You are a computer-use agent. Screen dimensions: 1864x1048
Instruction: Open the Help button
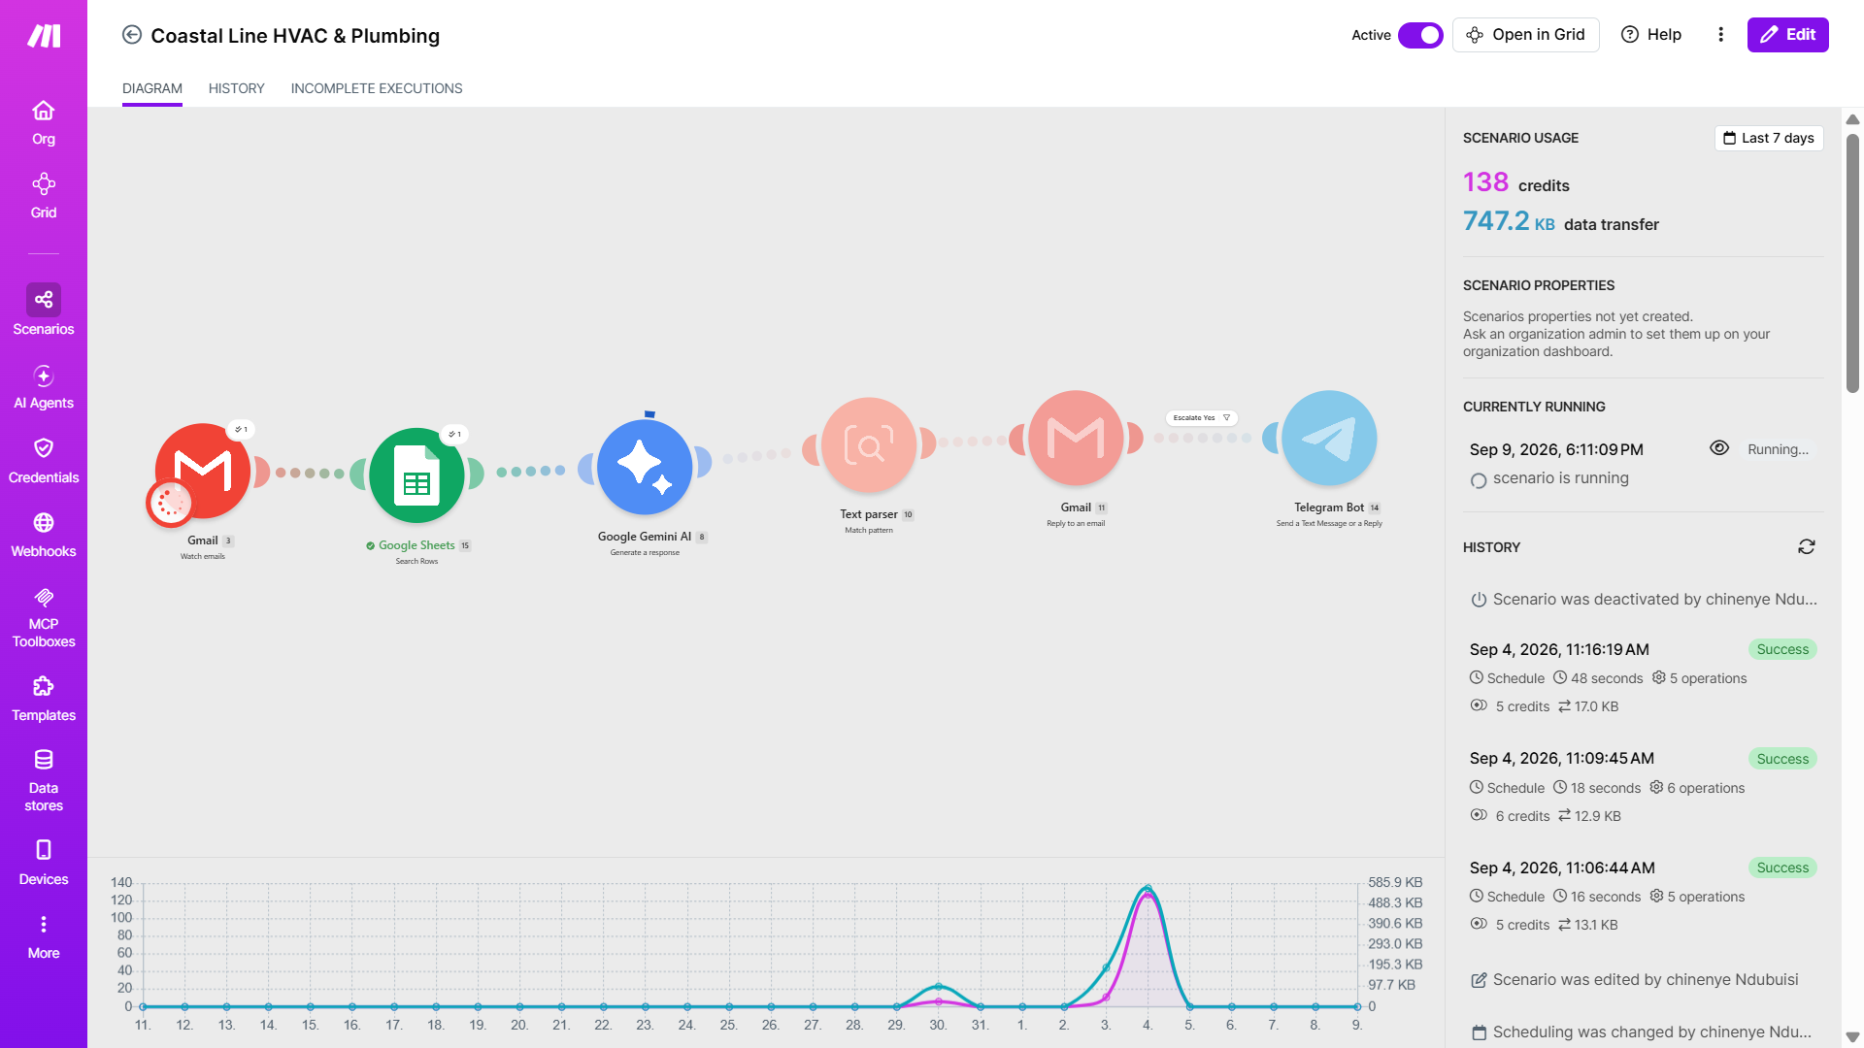(x=1651, y=35)
